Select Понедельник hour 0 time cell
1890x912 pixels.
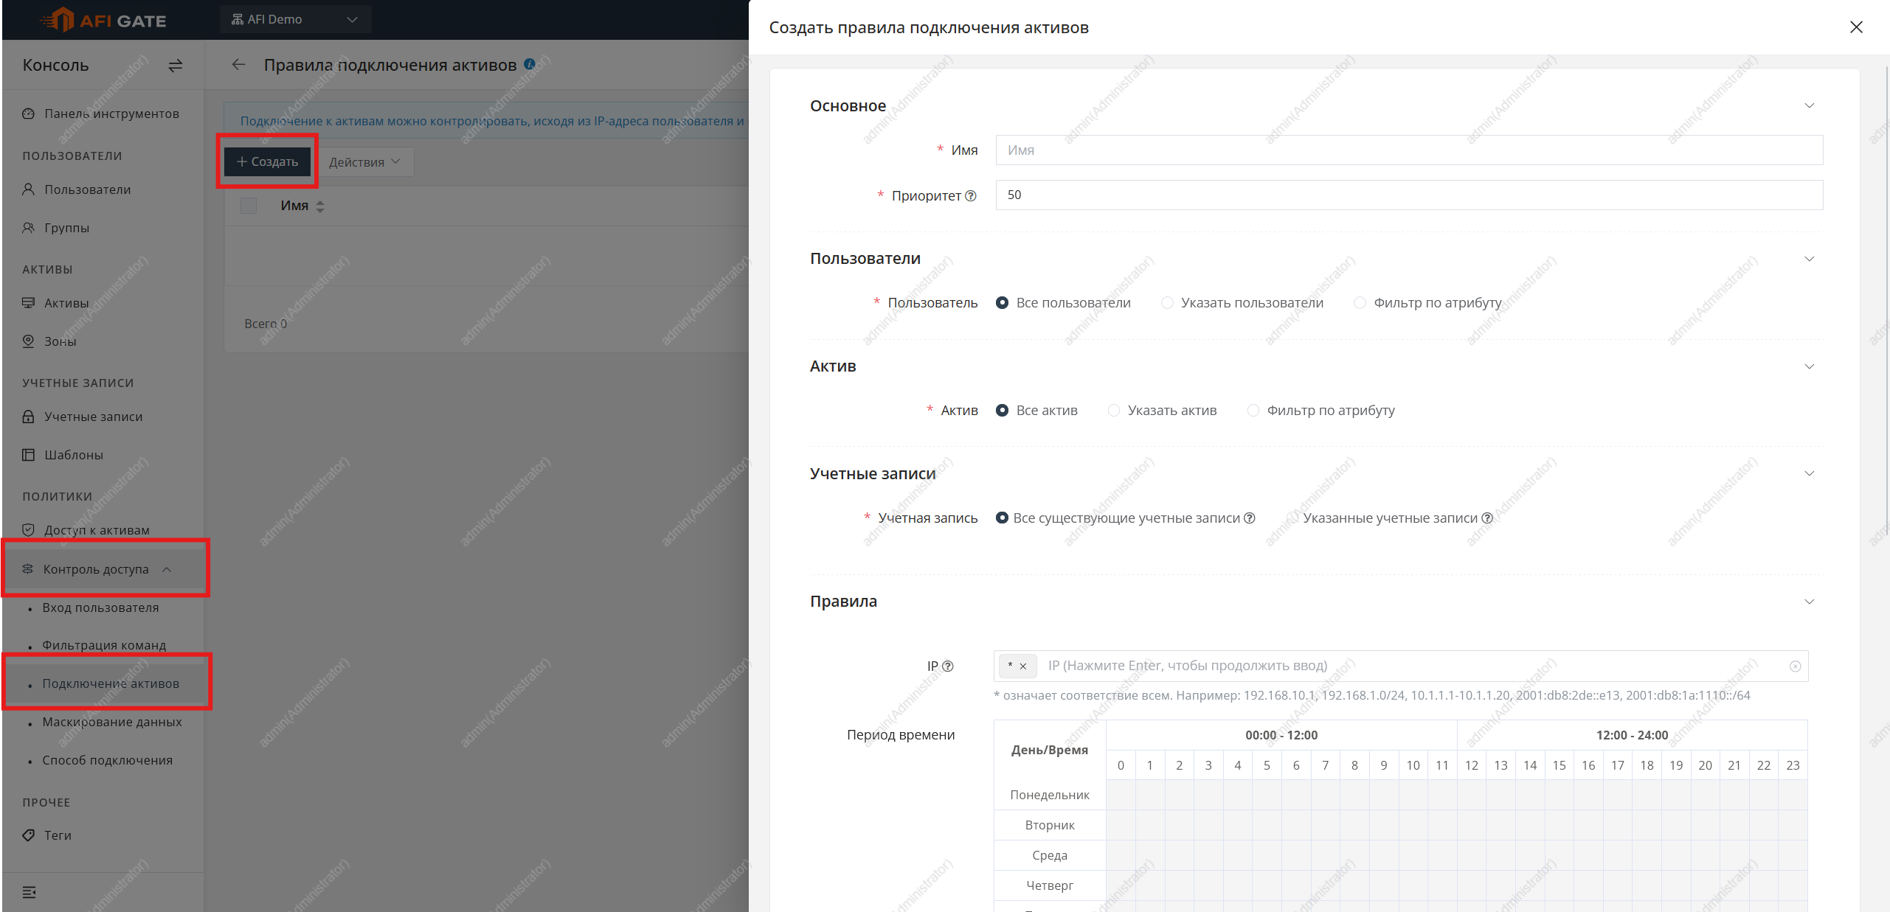pyautogui.click(x=1121, y=796)
